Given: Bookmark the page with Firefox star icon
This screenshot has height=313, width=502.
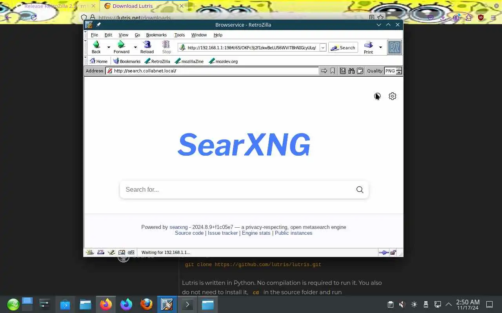Looking at the screenshot, I should 380,18.
